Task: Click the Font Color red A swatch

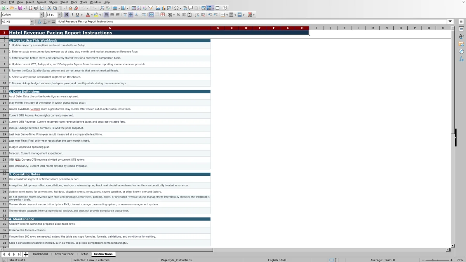Action: pyautogui.click(x=88, y=15)
